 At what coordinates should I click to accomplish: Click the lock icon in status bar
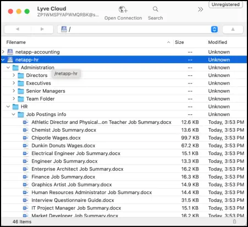pos(234,222)
